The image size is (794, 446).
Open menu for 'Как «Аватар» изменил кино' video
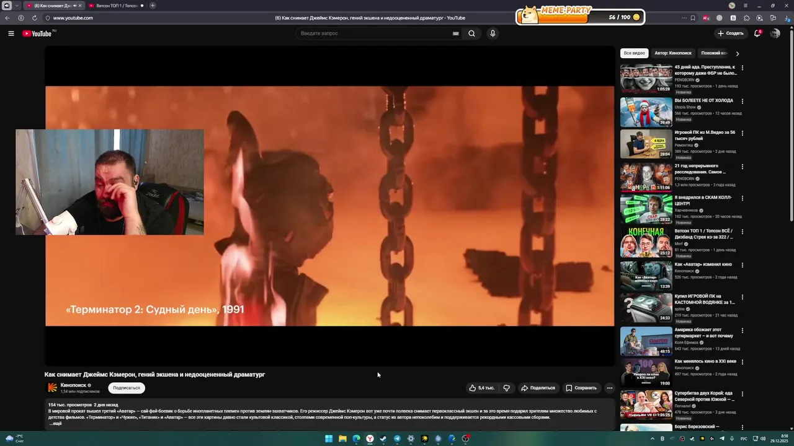(x=742, y=265)
